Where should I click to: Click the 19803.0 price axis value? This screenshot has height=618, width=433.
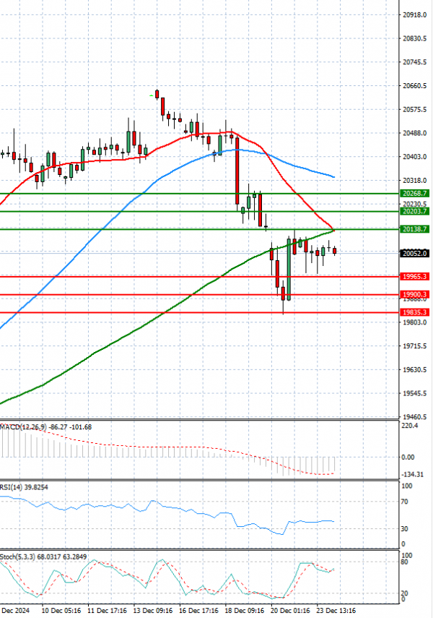click(x=414, y=322)
